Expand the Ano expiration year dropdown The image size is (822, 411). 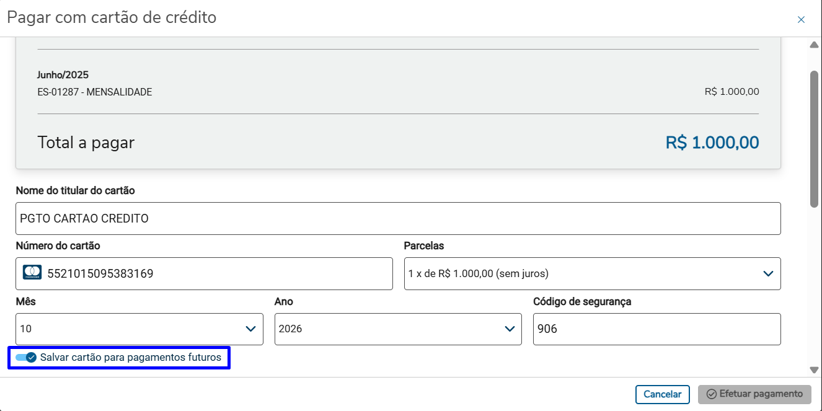[397, 329]
